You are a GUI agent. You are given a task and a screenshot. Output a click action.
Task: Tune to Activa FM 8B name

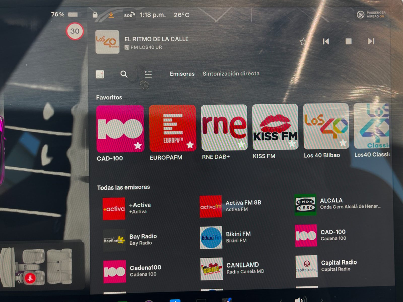click(x=243, y=203)
